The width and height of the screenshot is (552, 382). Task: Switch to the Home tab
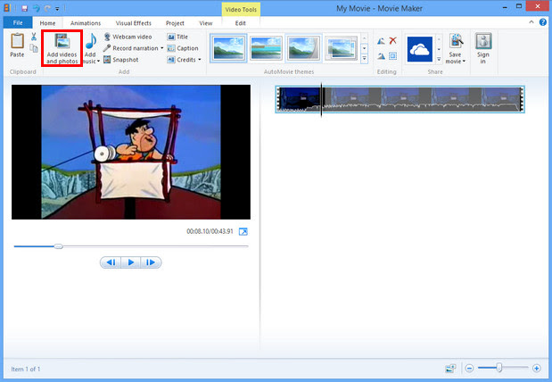point(47,23)
